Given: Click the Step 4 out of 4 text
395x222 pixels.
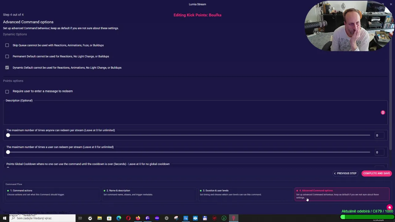Looking at the screenshot, I should [13, 14].
